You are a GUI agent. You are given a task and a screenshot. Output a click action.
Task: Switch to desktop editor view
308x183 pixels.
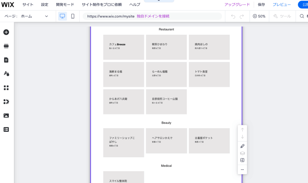click(x=62, y=16)
